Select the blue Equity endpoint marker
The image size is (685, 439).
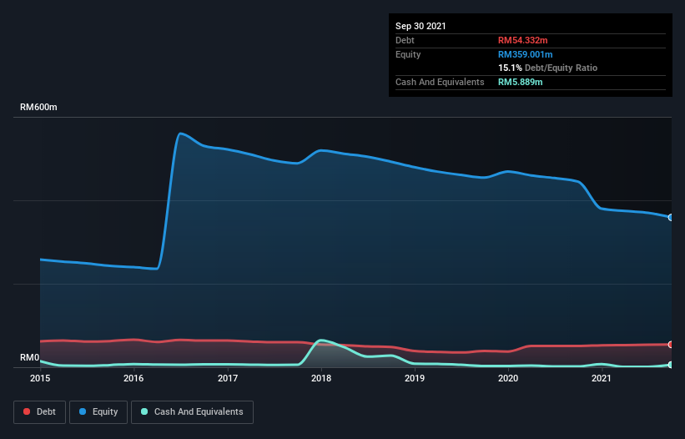(x=671, y=218)
